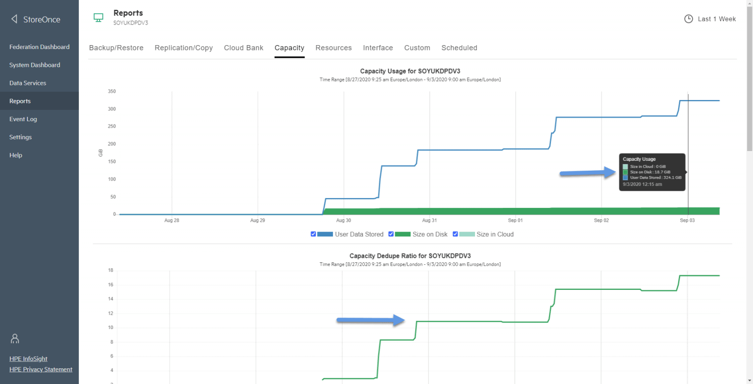
Task: Open Help from the sidebar
Action: (x=15, y=155)
